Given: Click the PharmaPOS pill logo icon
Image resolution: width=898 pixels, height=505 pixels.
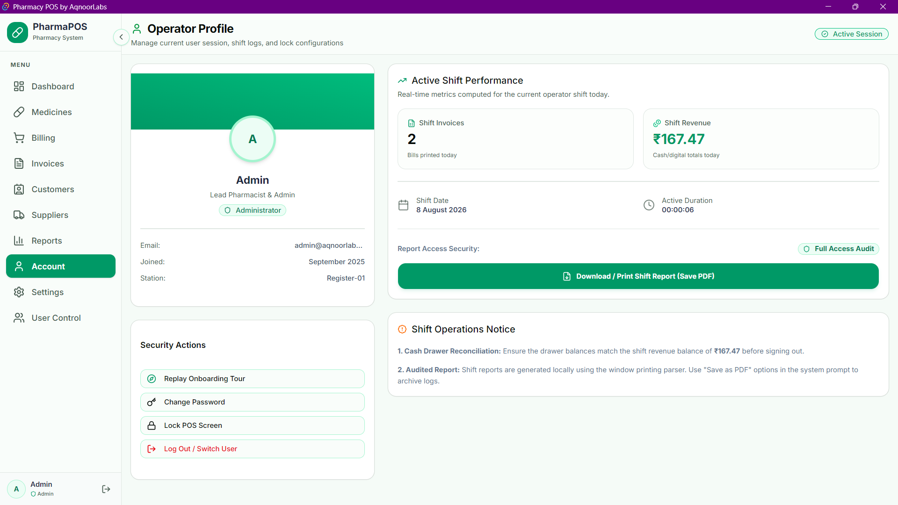Looking at the screenshot, I should 18,32.
